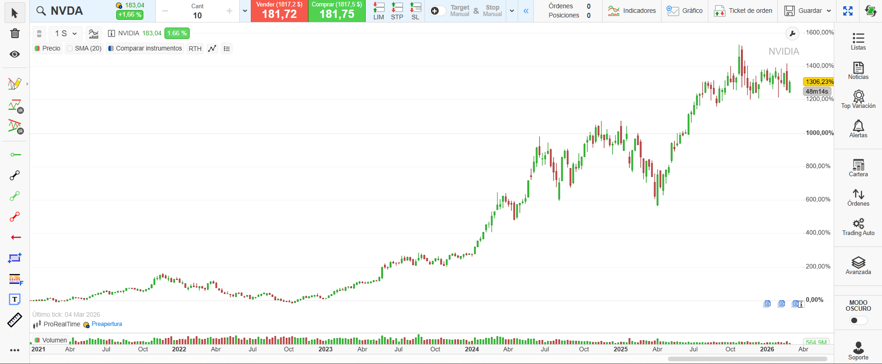The height and width of the screenshot is (364, 882).
Task: Choose the green horizontal line tool
Action: click(15, 155)
